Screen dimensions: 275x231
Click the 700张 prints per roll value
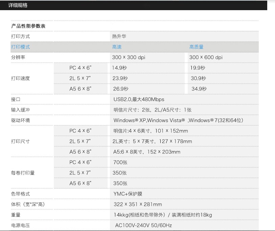tap(120, 163)
